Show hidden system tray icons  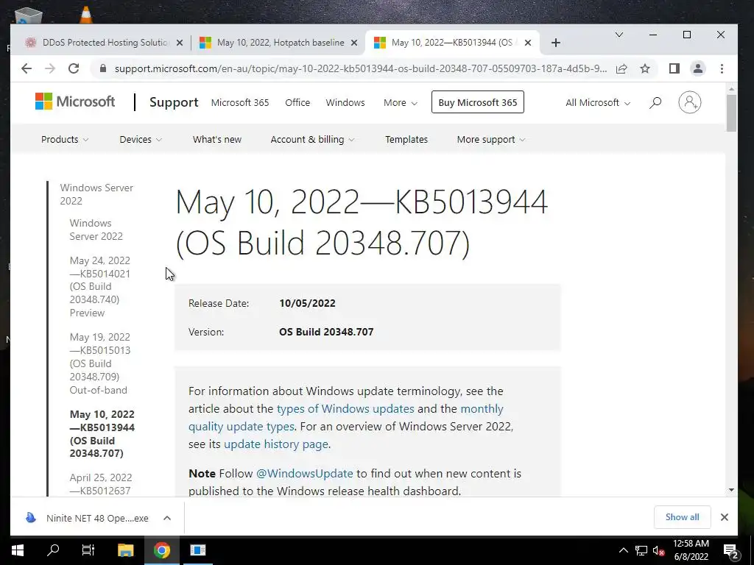[623, 550]
